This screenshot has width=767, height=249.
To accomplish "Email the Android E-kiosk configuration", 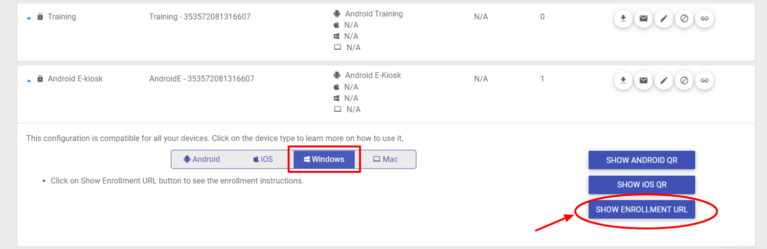I will (x=644, y=80).
